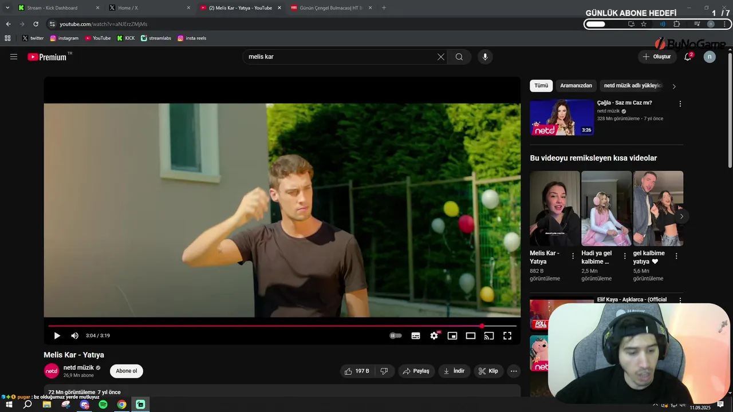Switch to Home / X browser tab
This screenshot has height=412, width=733.
pos(149,8)
